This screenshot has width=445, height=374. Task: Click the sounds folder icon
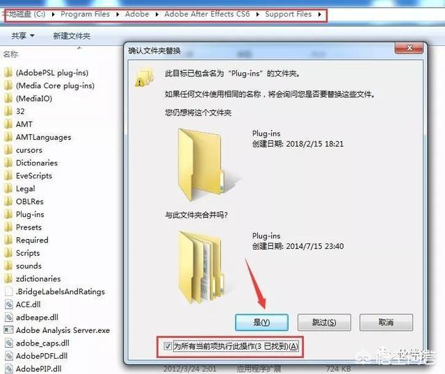tap(8, 266)
